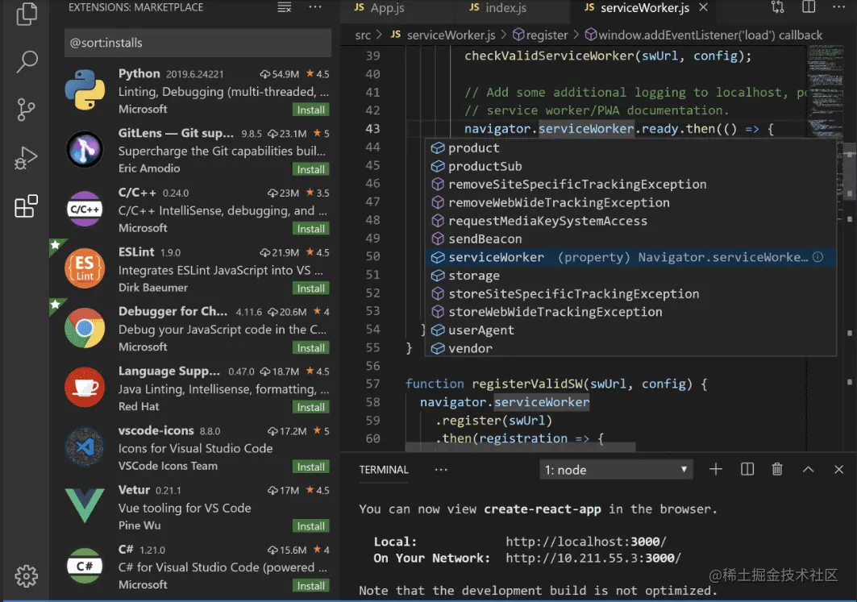Install the C# extension
The height and width of the screenshot is (602, 857).
click(x=310, y=586)
